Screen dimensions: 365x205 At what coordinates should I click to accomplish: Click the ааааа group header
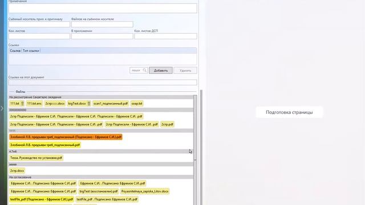coord(101,165)
